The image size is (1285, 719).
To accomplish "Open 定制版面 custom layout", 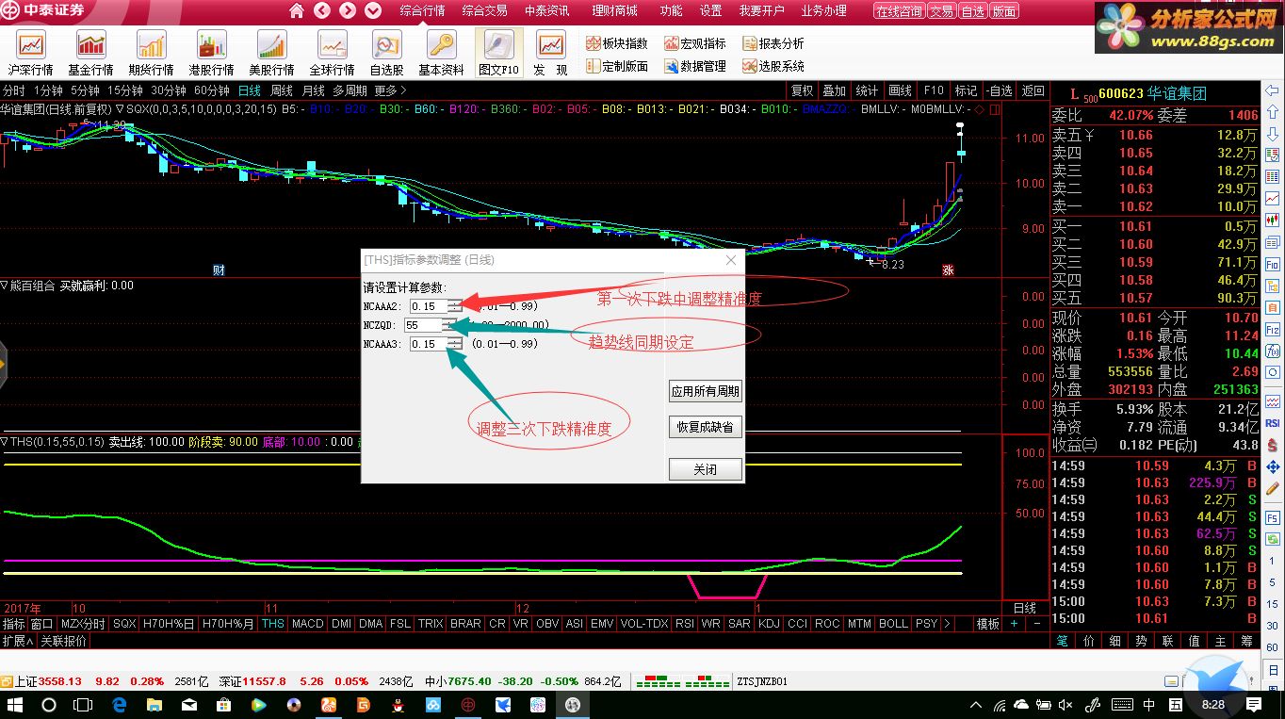I will pos(617,66).
